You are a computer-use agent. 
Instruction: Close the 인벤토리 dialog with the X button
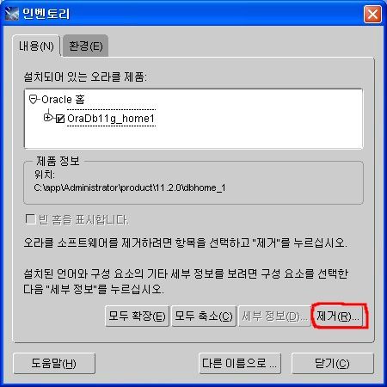(x=372, y=14)
